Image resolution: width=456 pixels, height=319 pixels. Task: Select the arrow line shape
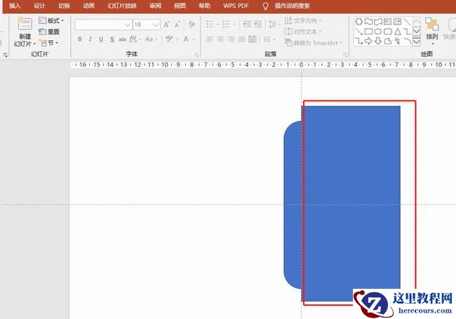pos(359,32)
